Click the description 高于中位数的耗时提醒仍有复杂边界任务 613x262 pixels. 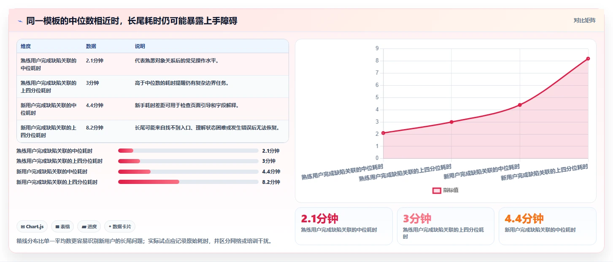pyautogui.click(x=182, y=83)
